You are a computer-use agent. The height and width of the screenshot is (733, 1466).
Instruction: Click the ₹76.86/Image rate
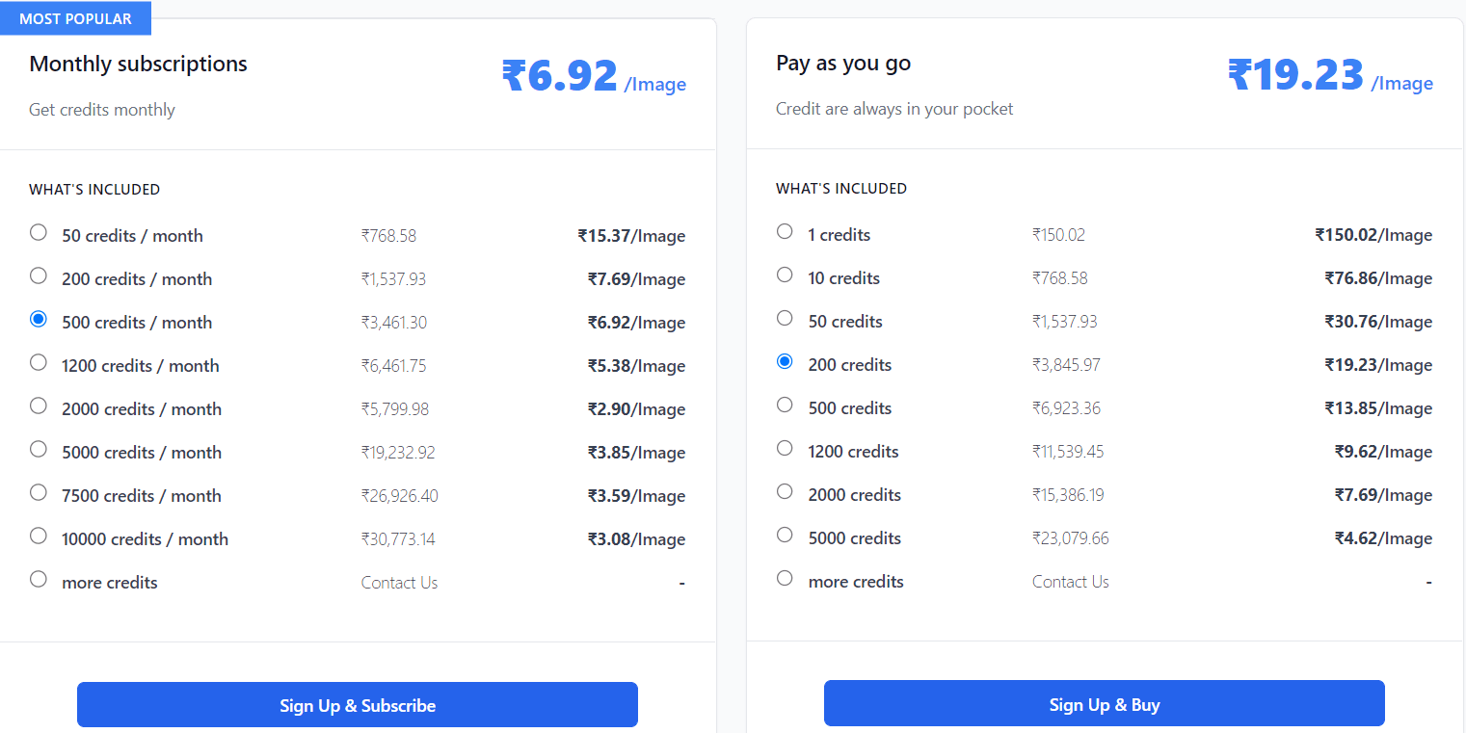click(1378, 278)
